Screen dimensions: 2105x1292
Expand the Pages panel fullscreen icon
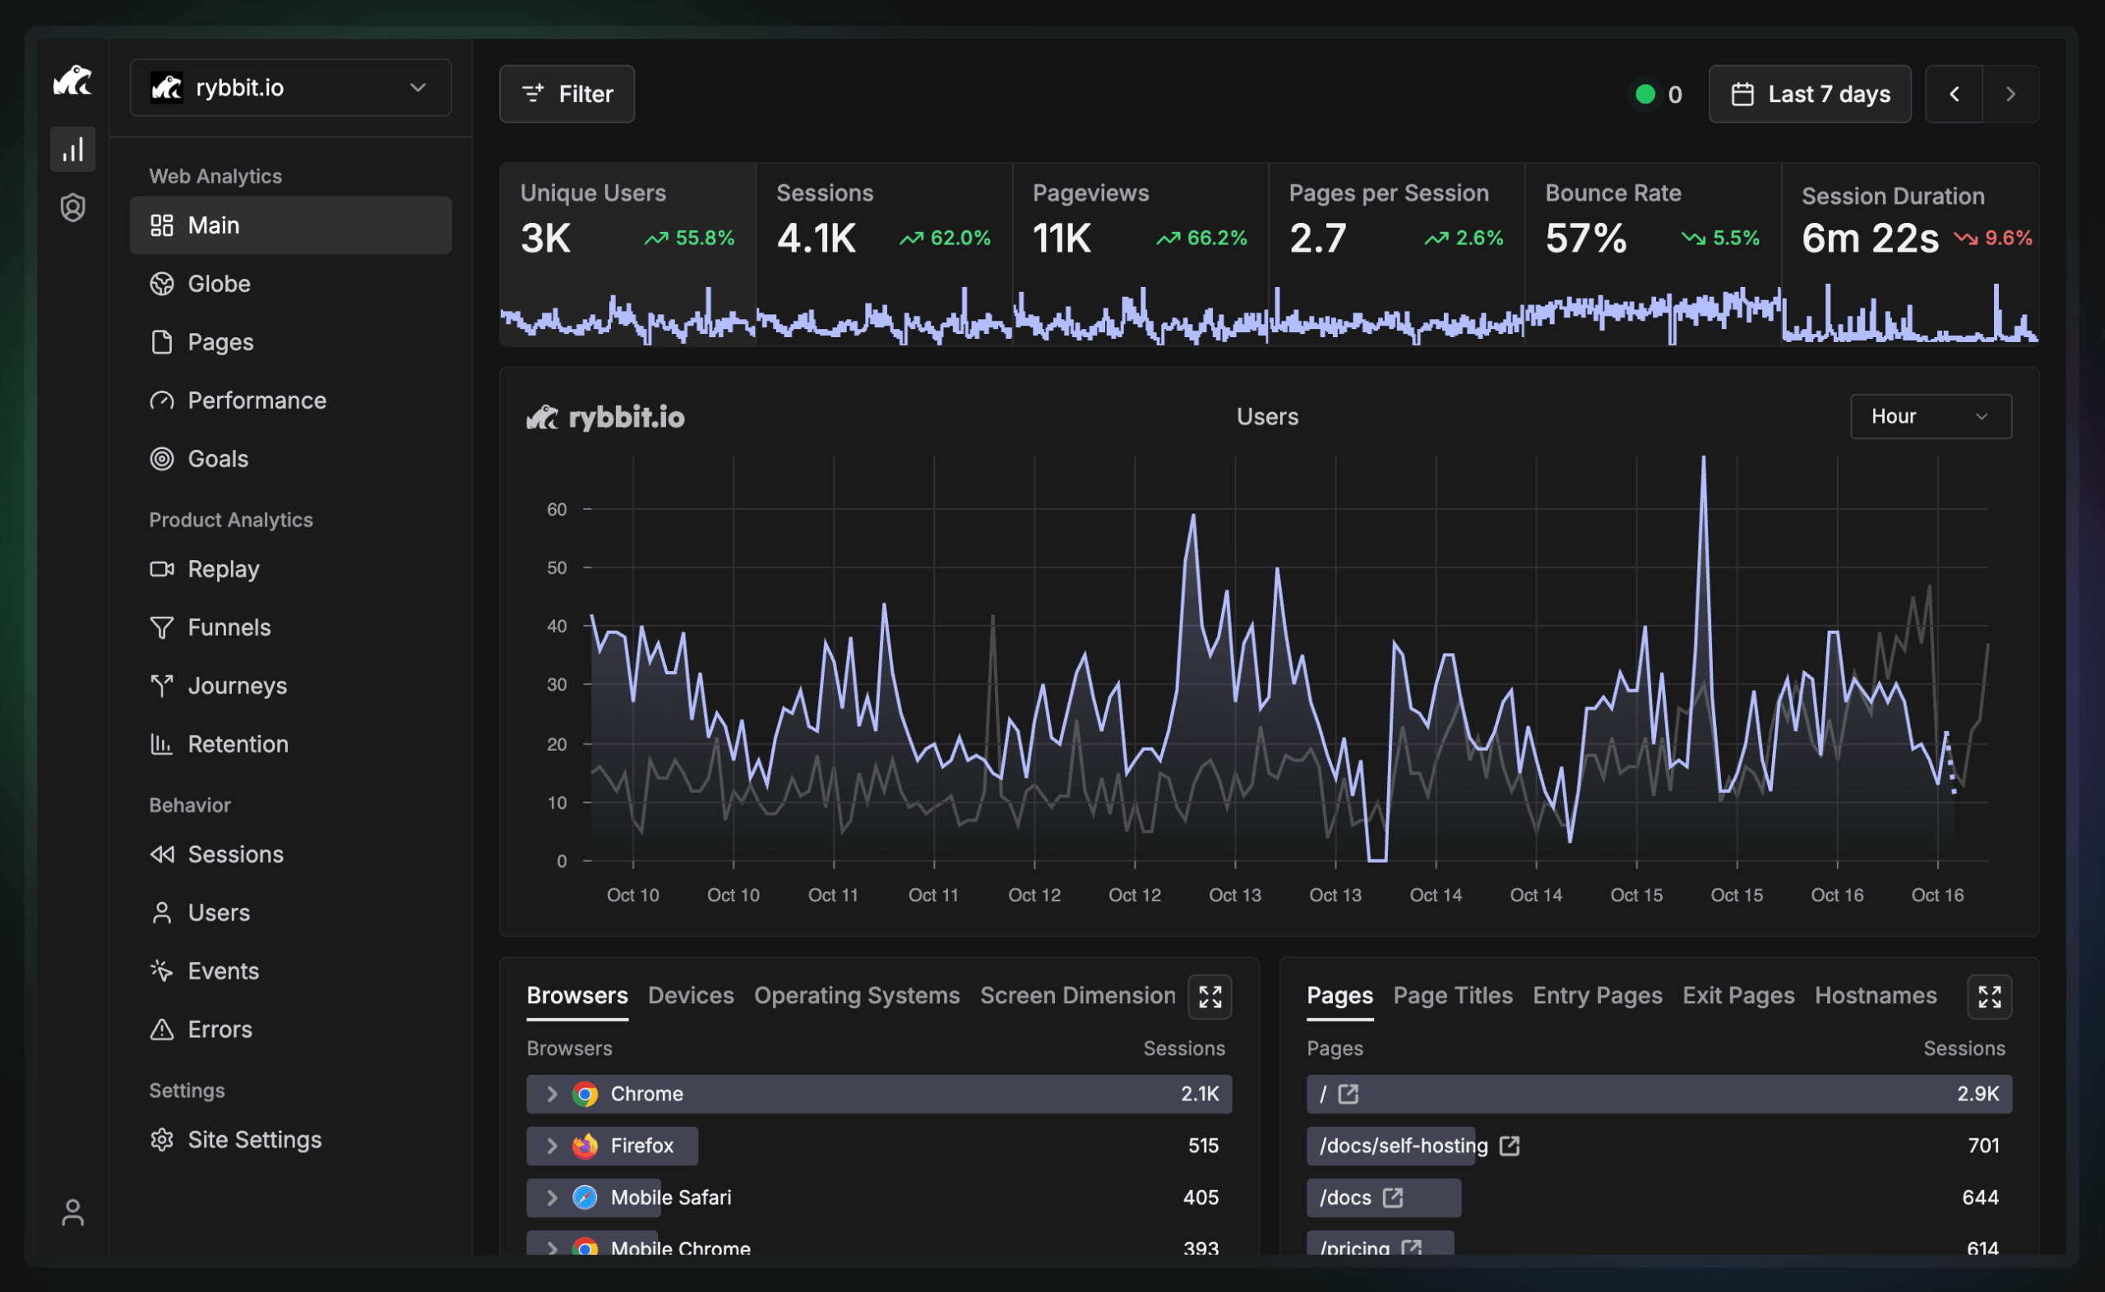click(1989, 996)
